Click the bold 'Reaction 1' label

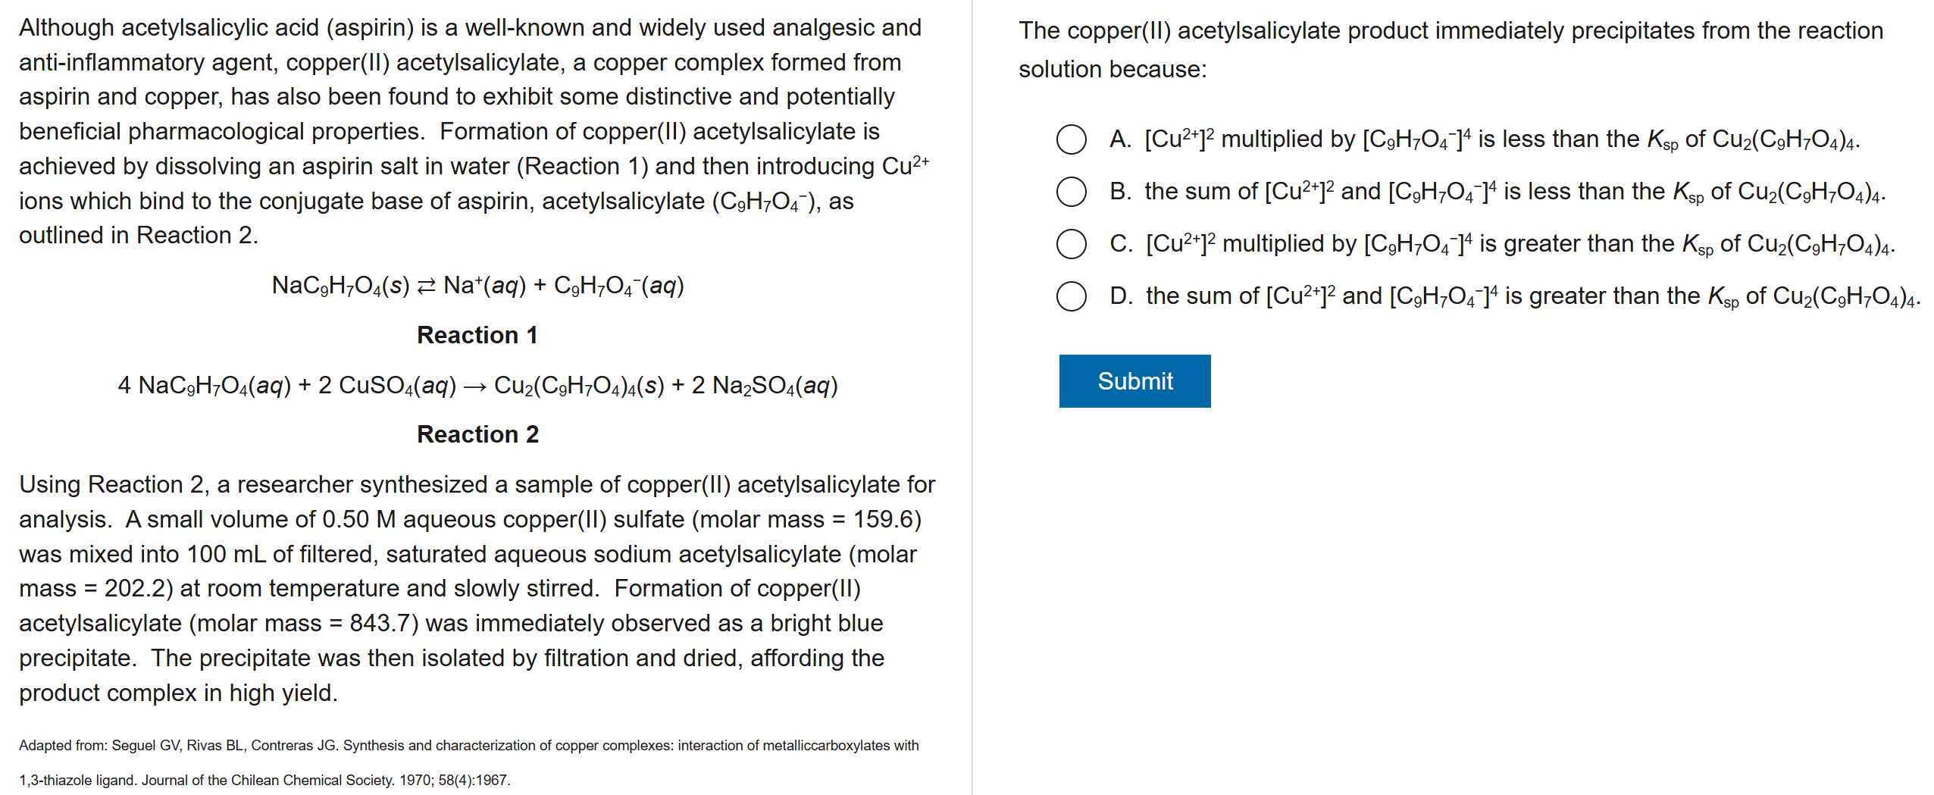pos(477,335)
